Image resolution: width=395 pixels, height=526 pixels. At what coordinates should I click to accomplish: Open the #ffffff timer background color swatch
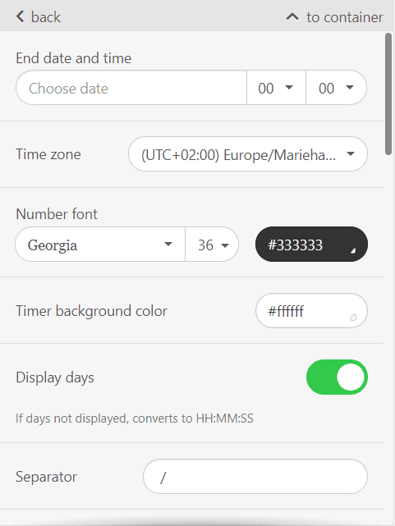[311, 311]
